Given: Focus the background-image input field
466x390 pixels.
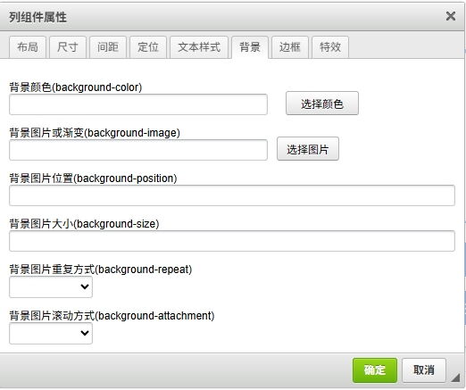Looking at the screenshot, I should point(138,150).
